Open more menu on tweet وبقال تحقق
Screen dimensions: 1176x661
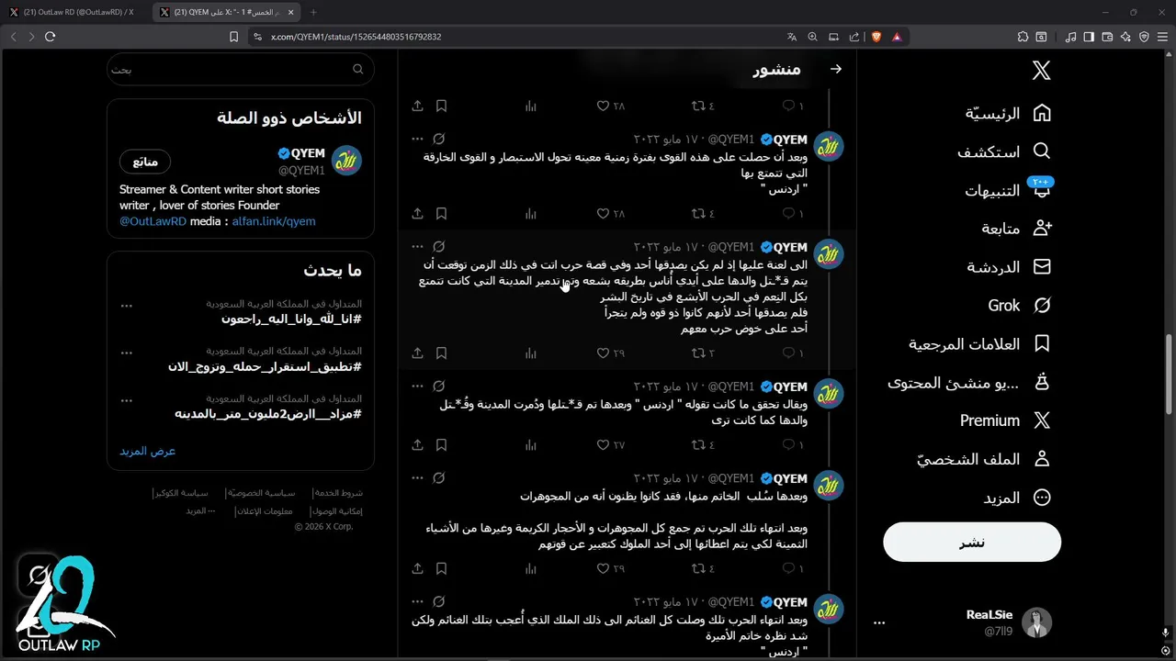pos(417,387)
